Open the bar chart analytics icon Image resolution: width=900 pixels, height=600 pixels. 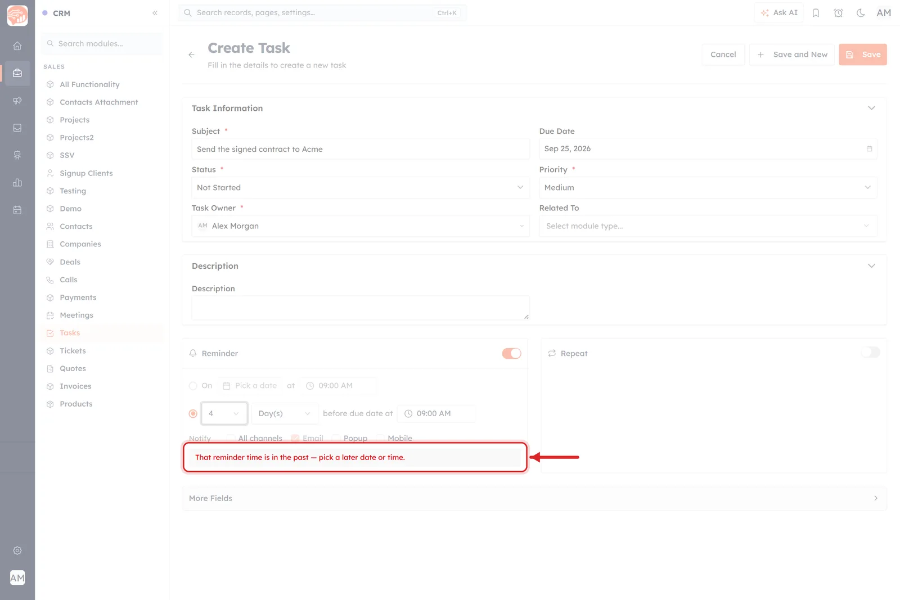pyautogui.click(x=17, y=183)
